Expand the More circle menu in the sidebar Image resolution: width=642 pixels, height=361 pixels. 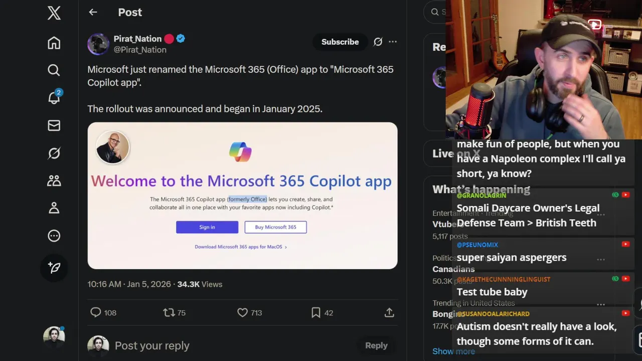coord(54,236)
